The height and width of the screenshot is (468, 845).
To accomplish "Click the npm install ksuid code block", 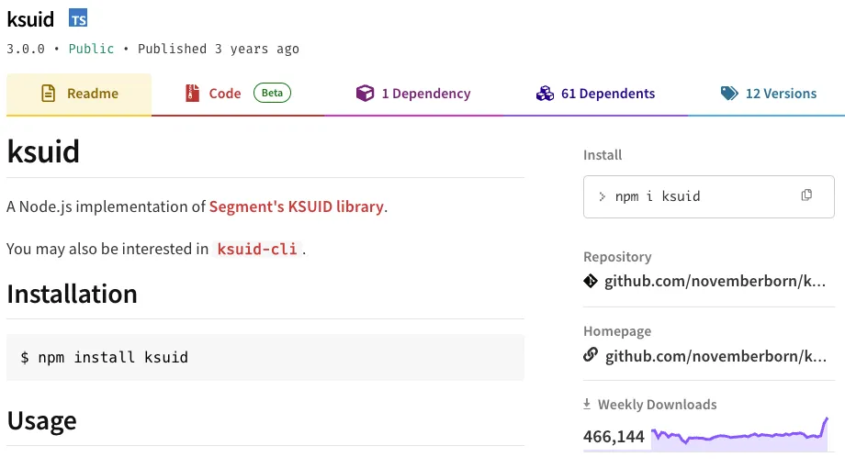I will 265,357.
